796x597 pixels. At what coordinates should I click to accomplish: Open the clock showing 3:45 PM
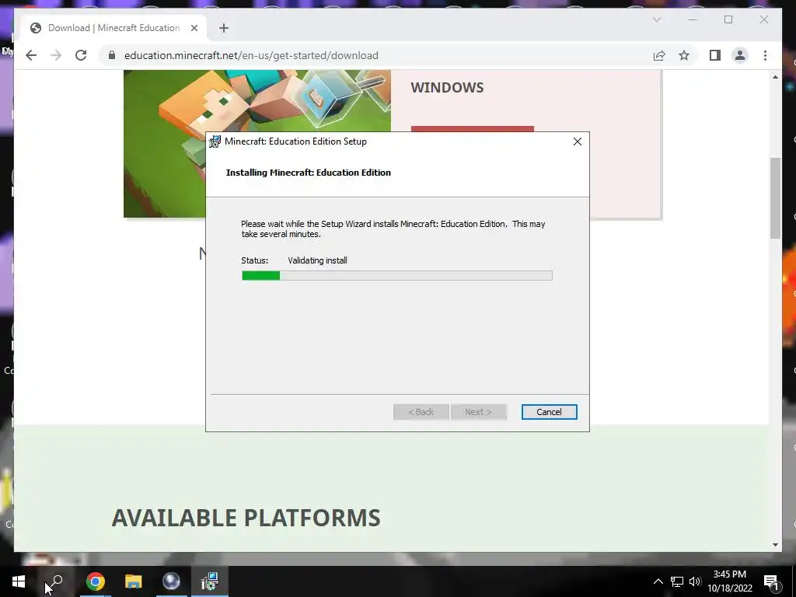(x=730, y=581)
